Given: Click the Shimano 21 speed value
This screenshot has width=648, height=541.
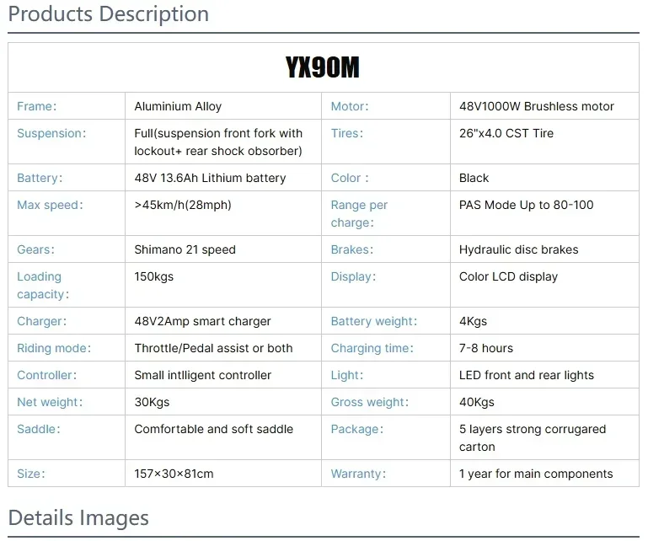Looking at the screenshot, I should [185, 249].
